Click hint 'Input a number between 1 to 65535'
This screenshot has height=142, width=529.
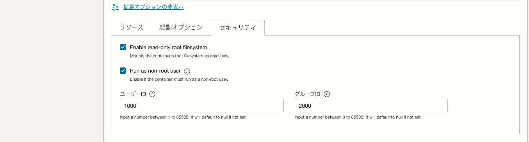coord(183,117)
